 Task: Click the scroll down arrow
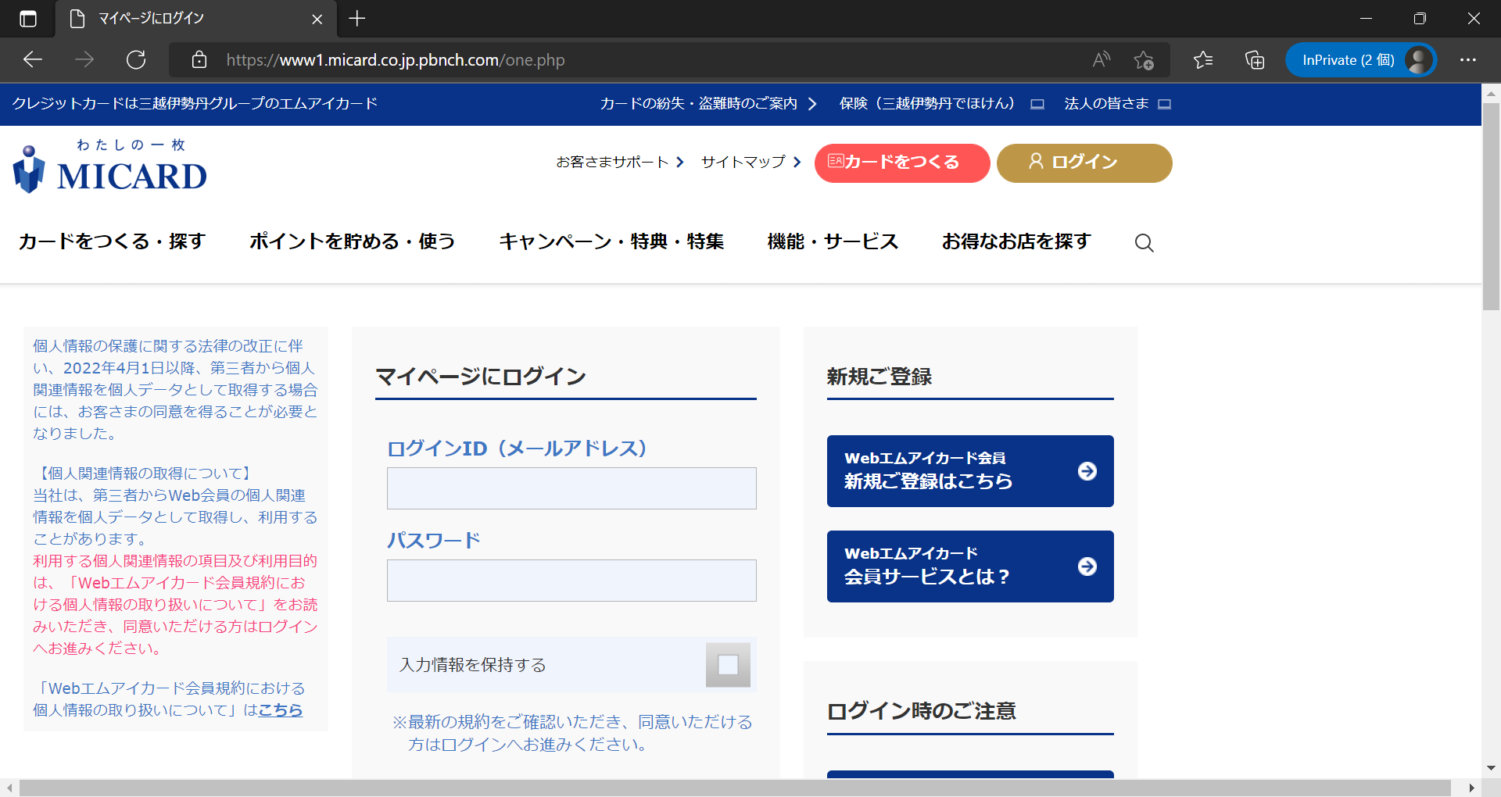point(1491,768)
